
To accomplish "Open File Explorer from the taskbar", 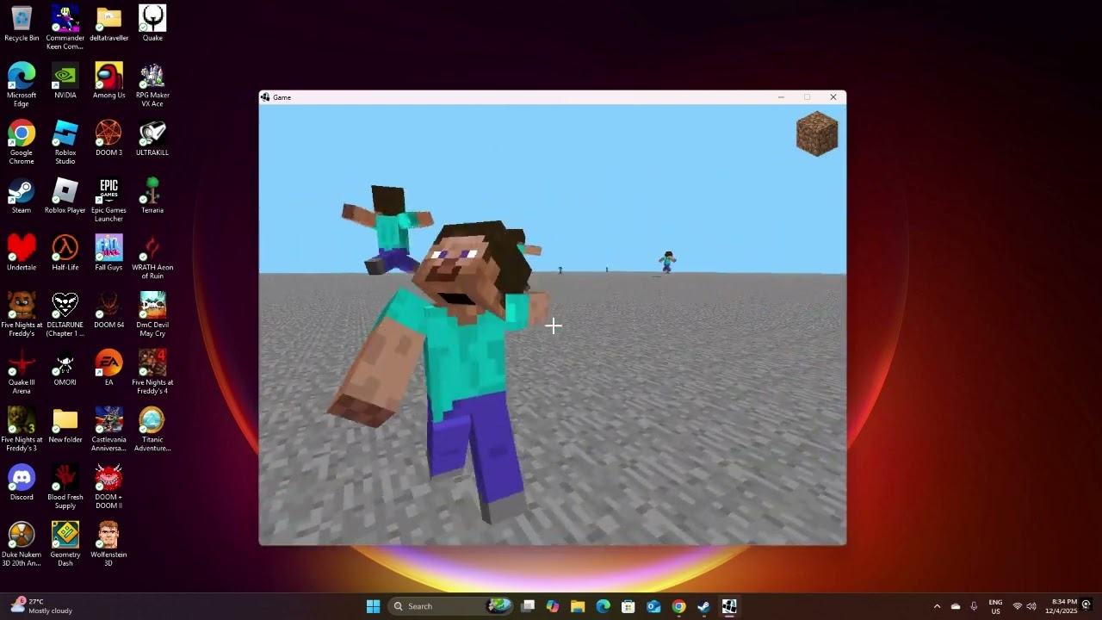I will pyautogui.click(x=578, y=606).
